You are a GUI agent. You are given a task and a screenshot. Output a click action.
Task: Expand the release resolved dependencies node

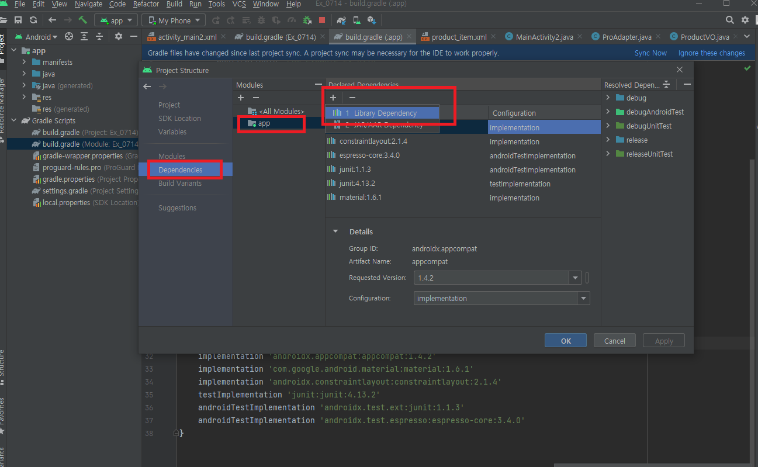608,140
